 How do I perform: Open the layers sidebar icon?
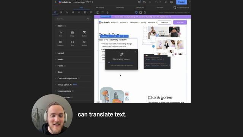(x=73, y=12)
